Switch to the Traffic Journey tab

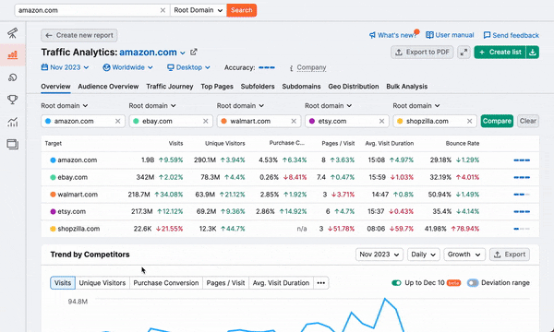tap(170, 87)
